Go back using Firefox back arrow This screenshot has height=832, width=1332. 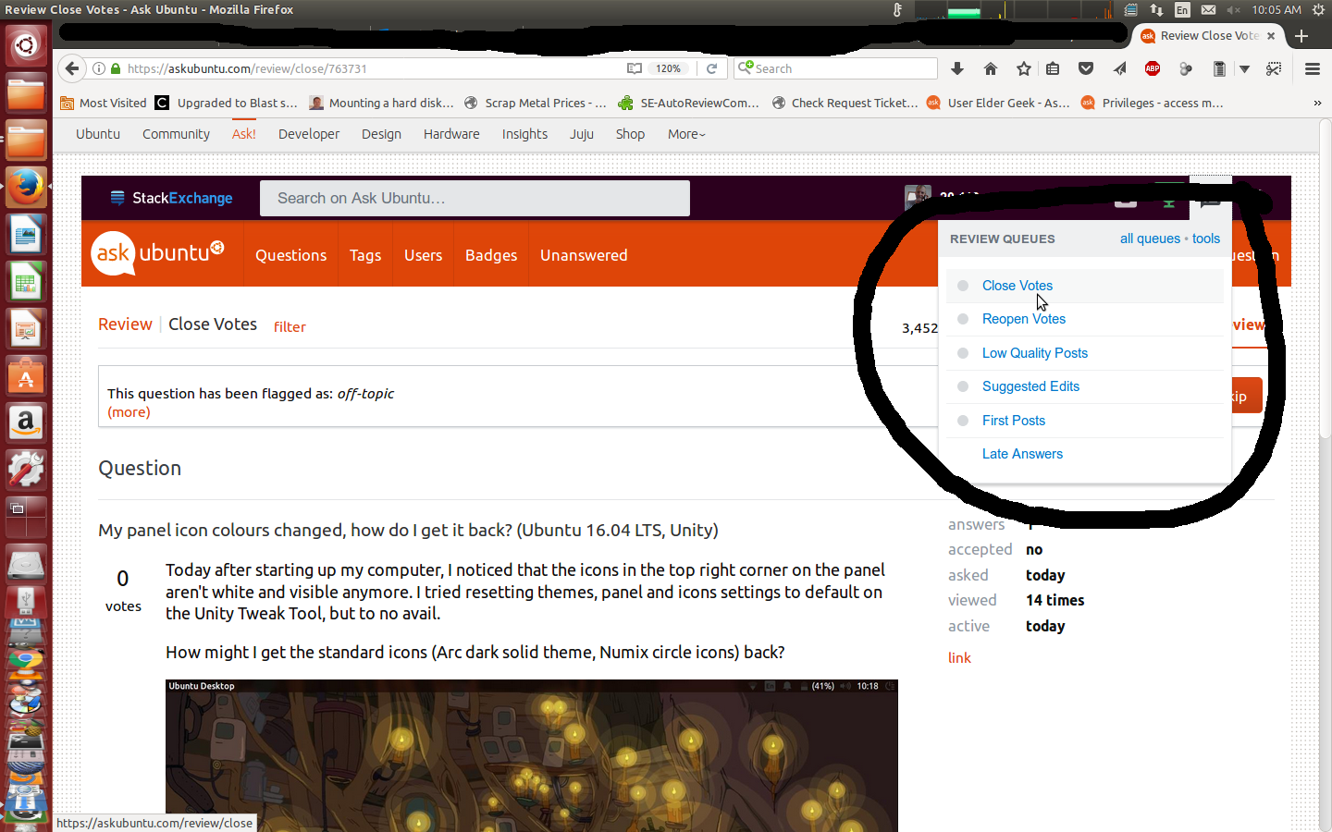point(72,68)
